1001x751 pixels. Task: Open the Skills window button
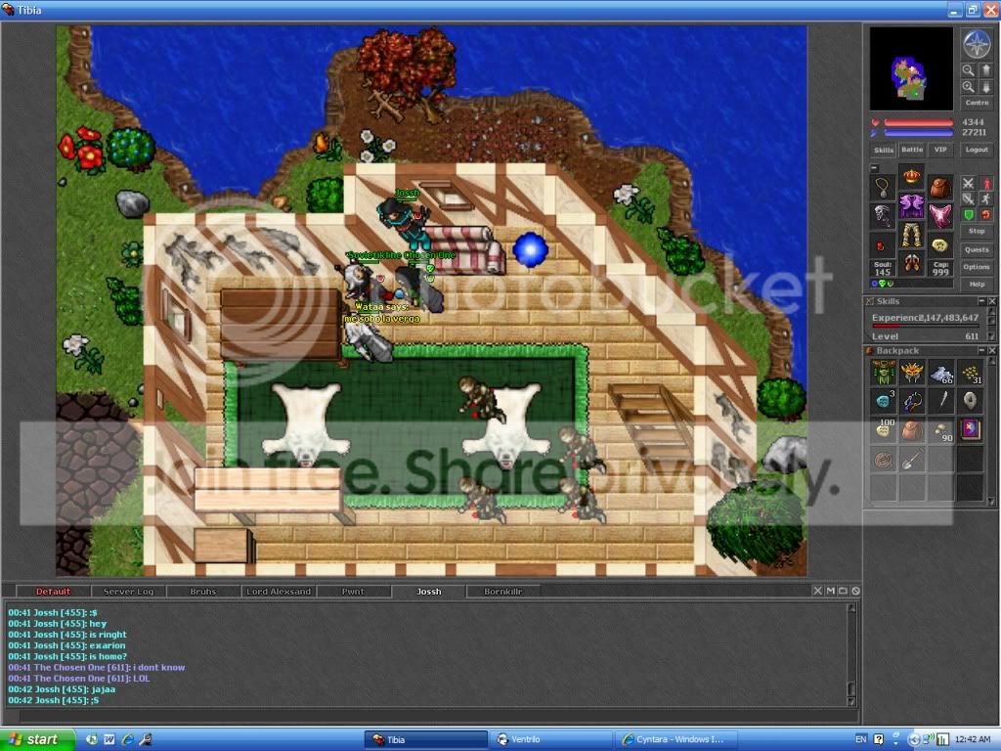[884, 150]
